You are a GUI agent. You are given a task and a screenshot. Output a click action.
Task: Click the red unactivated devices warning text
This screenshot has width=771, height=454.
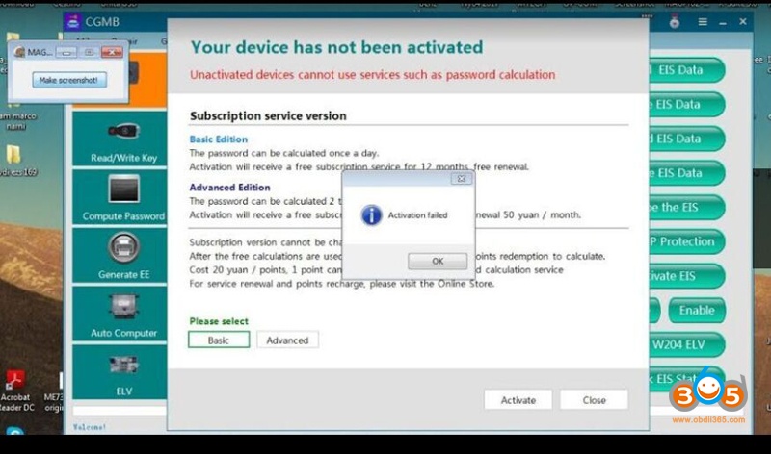(373, 75)
